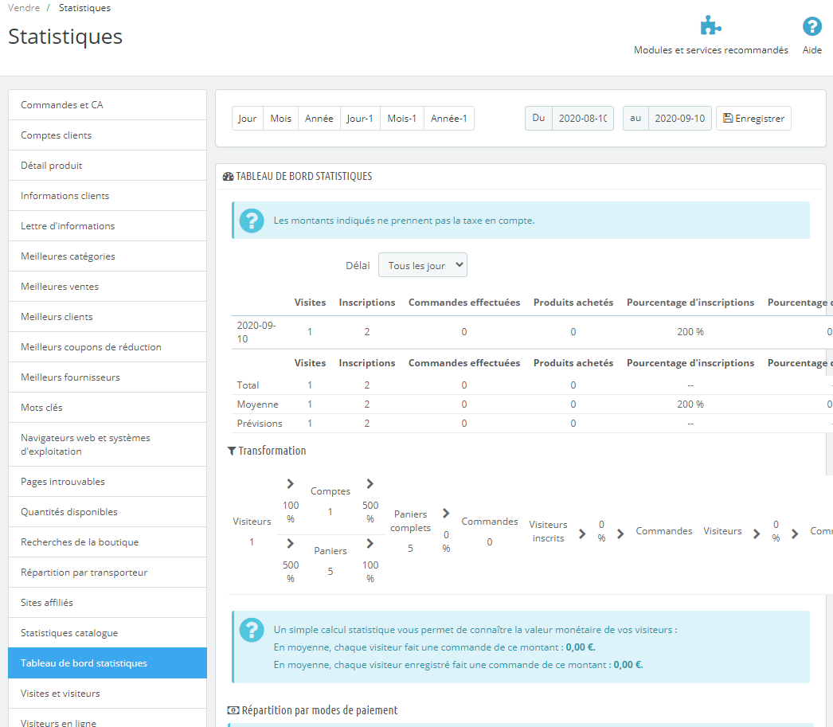Click first Commandes effectuées column header
This screenshot has width=833, height=727.
coord(463,303)
